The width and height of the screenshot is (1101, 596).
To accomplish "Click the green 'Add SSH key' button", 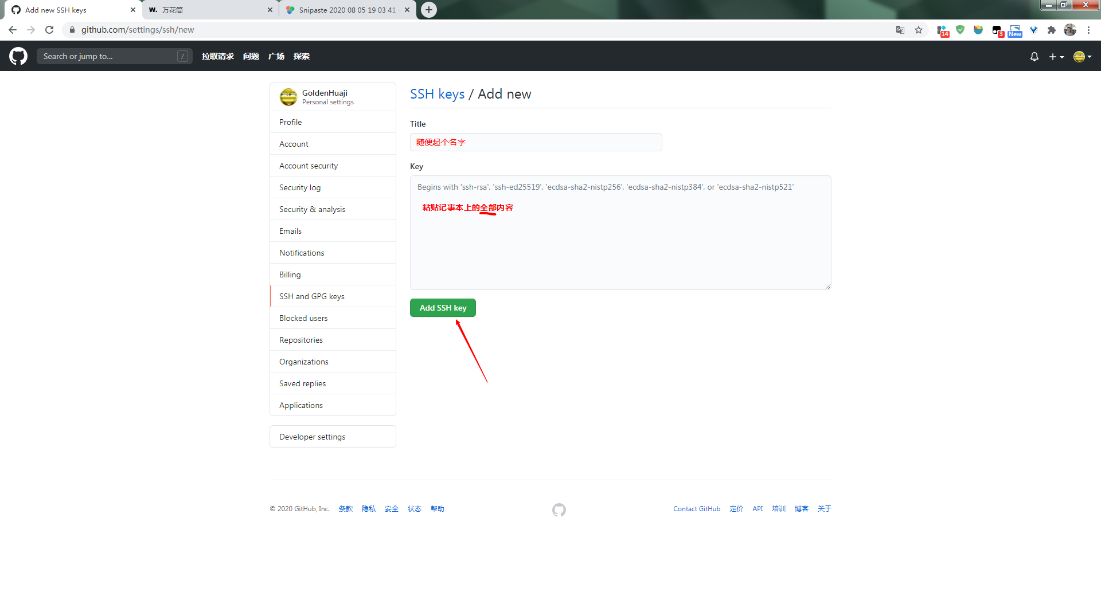I will (x=443, y=308).
